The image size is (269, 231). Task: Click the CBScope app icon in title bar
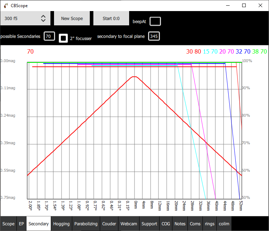(x=6, y=6)
